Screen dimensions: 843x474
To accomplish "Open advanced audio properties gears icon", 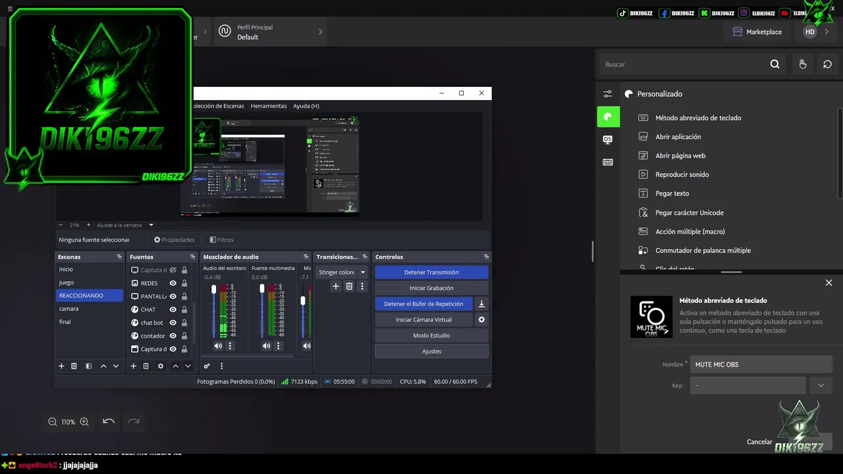I will [207, 366].
